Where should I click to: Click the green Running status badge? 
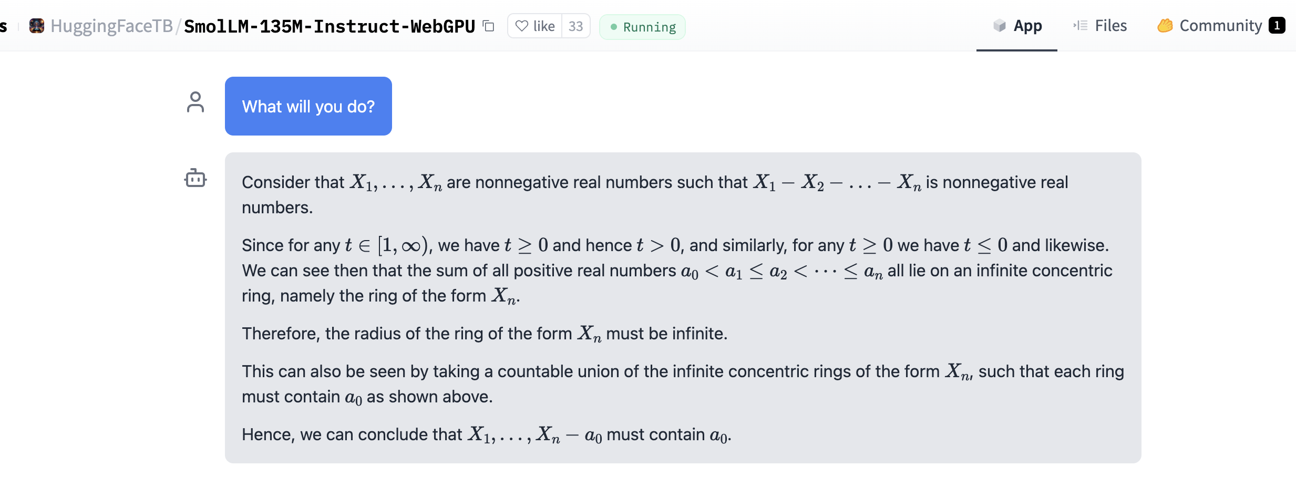point(642,27)
